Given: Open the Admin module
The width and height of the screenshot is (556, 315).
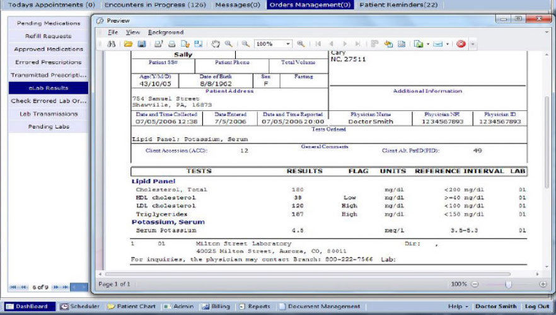Looking at the screenshot, I should (179, 307).
